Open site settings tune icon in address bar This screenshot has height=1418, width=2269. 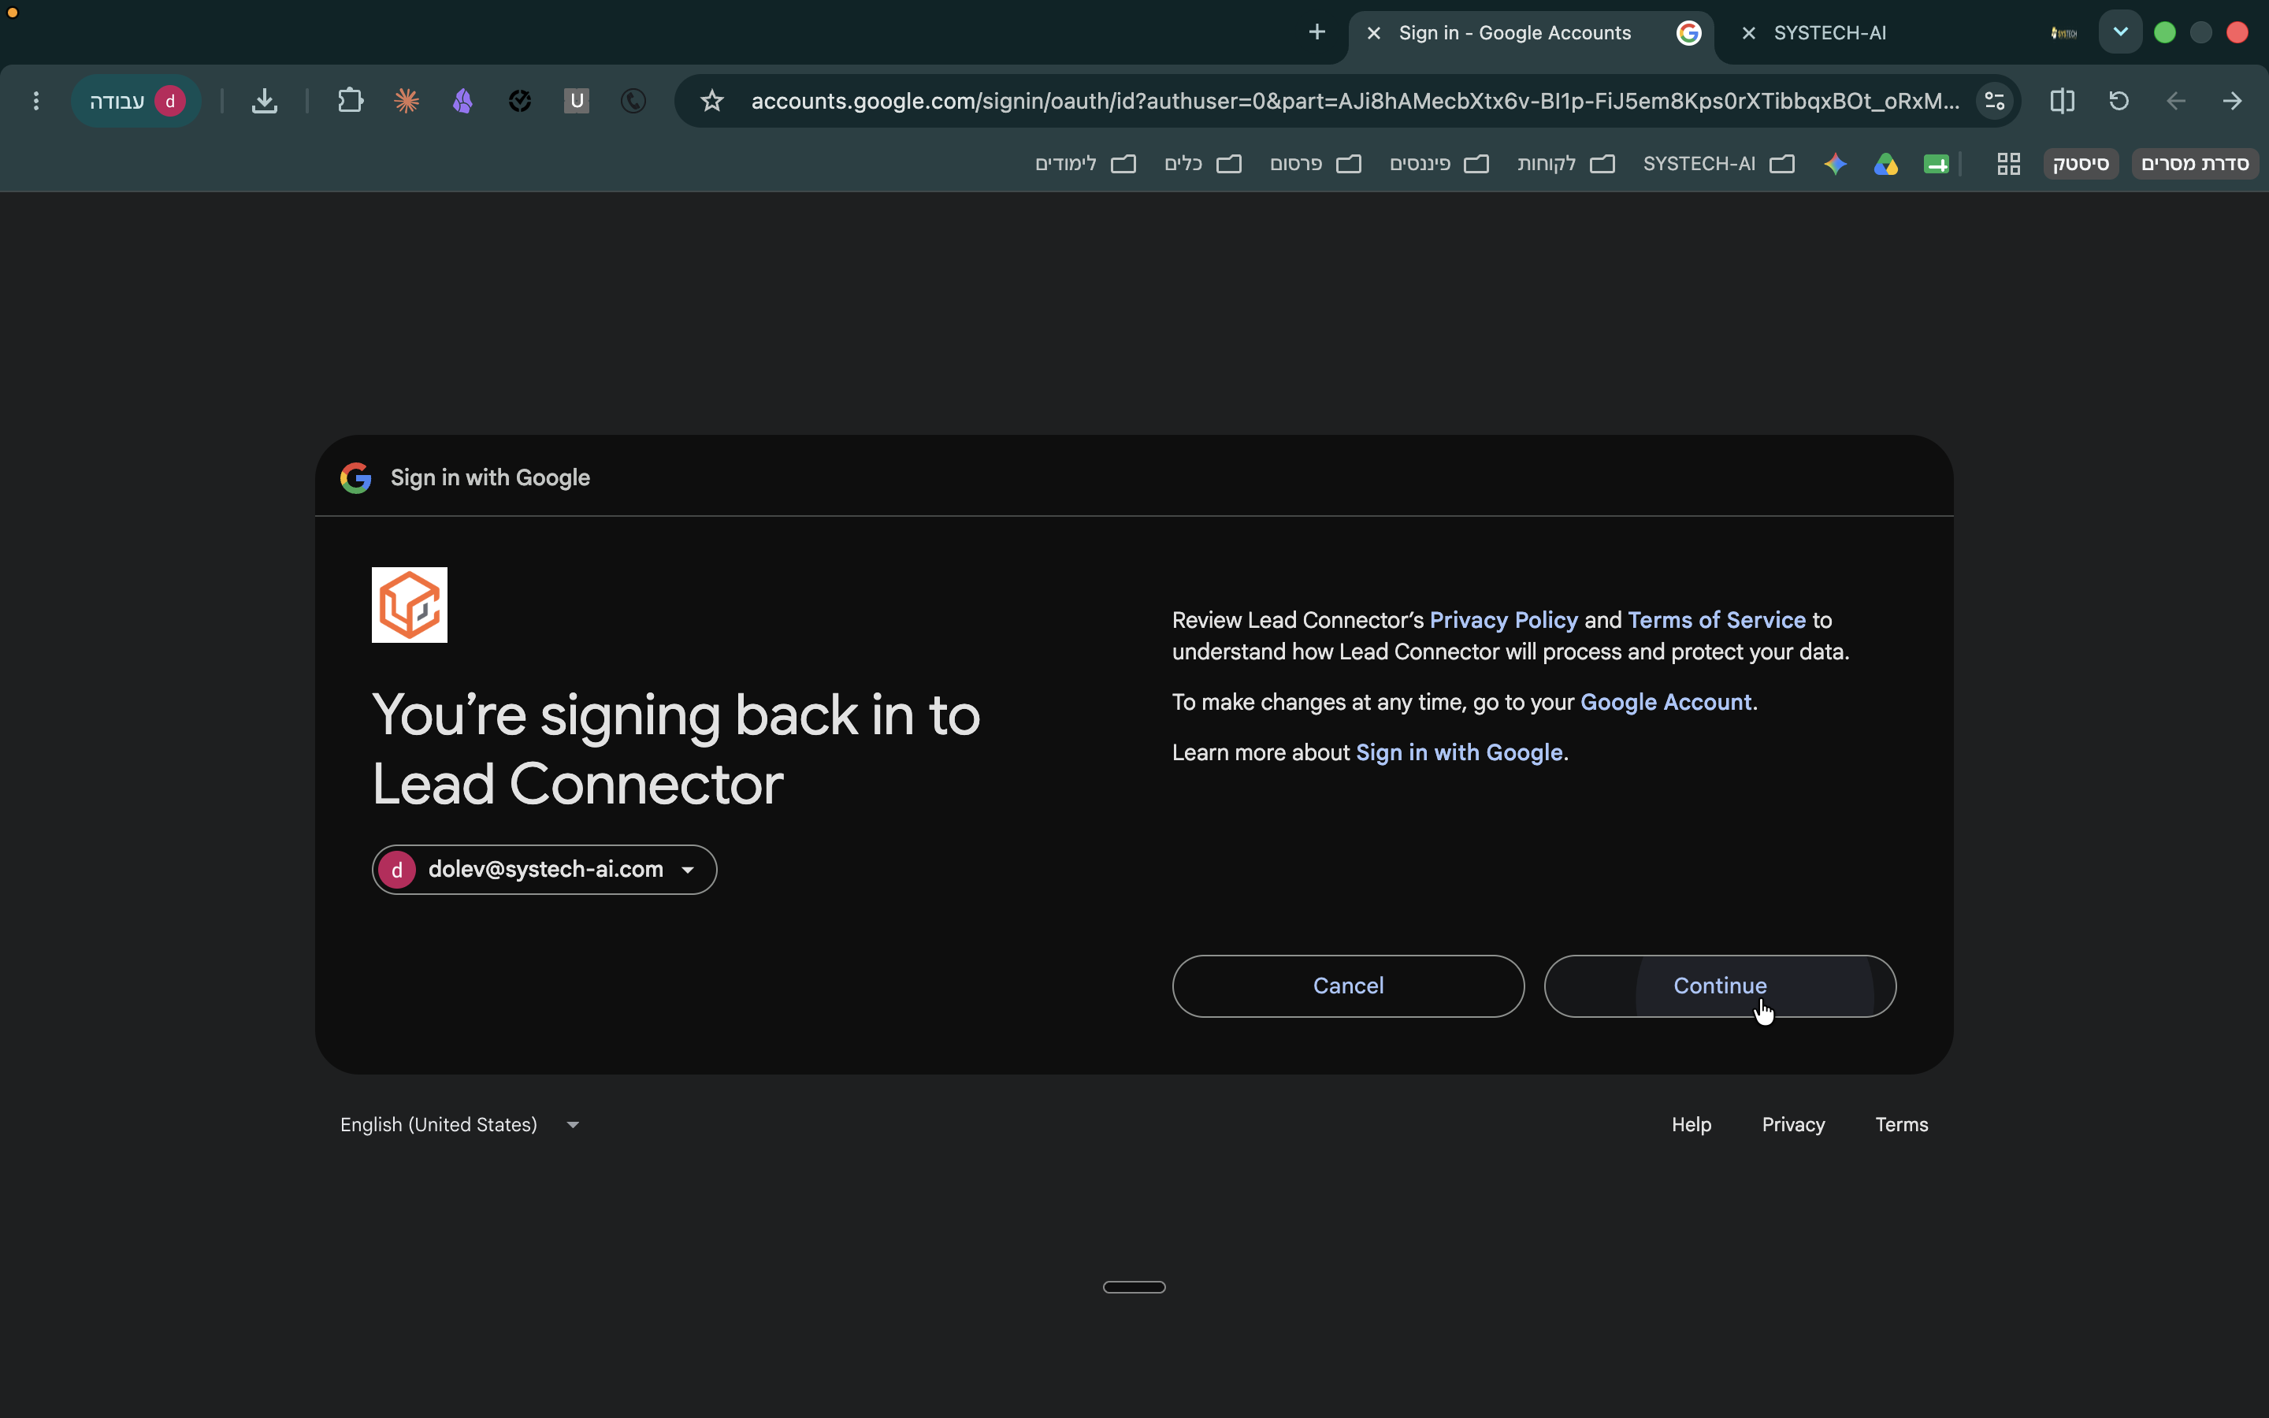tap(1994, 100)
